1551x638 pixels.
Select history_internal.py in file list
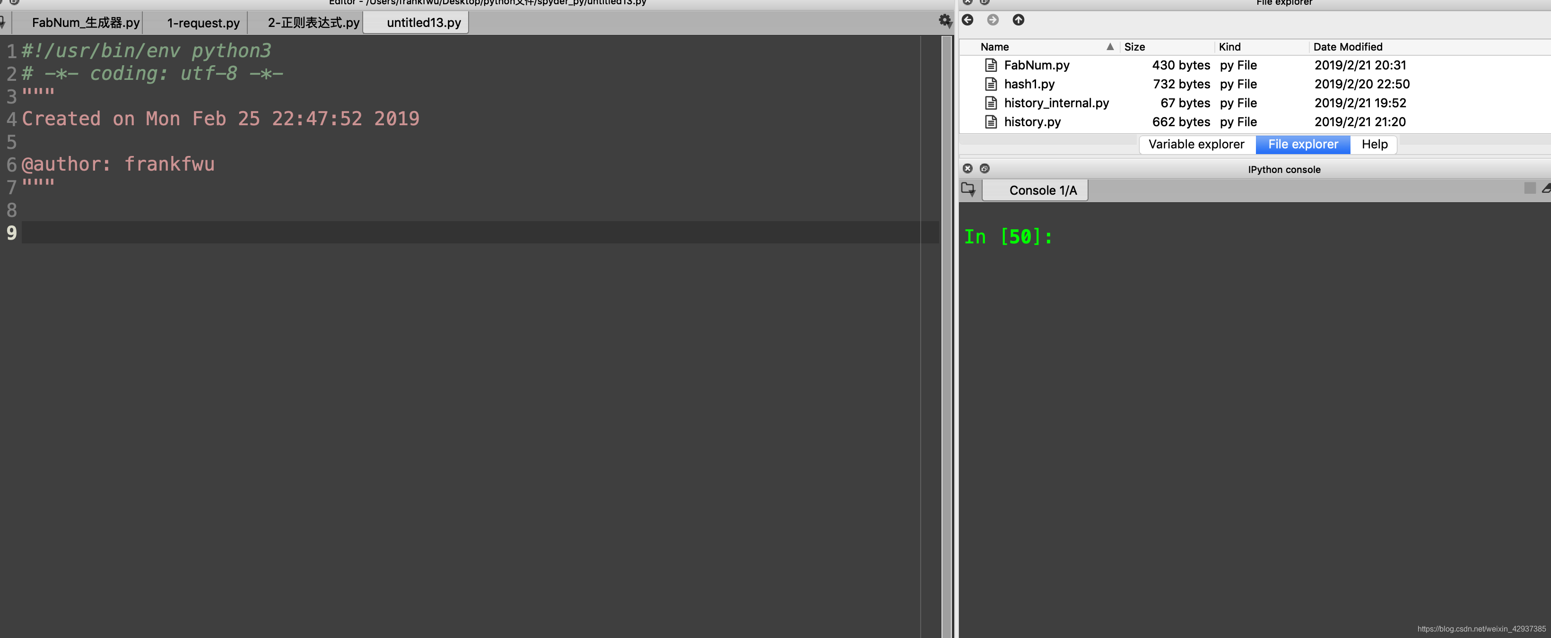[x=1056, y=103]
